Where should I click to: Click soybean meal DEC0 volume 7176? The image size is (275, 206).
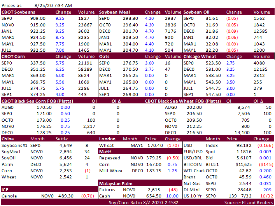(x=170, y=31)
